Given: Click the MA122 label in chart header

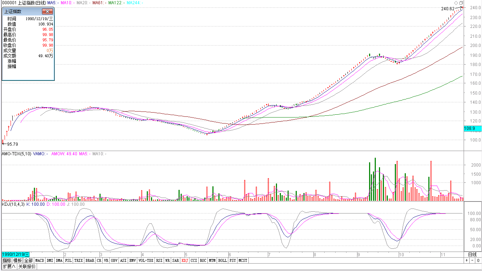Looking at the screenshot, I should (x=116, y=3).
